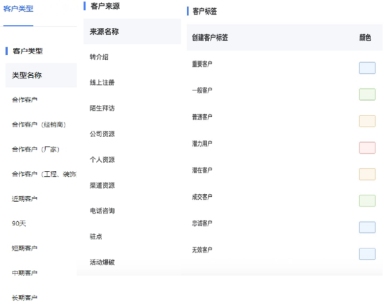The height and width of the screenshot is (304, 385).
Task: Select the 一般客户 tag row
Action: [x=284, y=90]
